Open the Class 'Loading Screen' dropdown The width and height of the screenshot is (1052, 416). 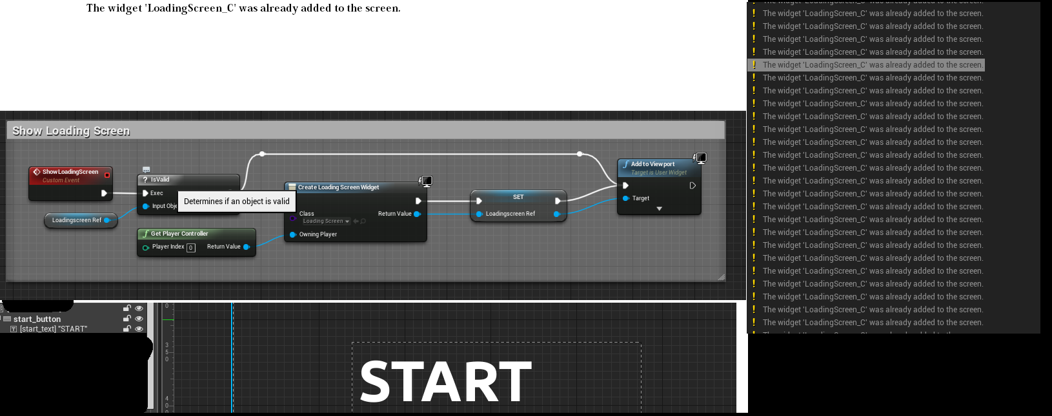(x=326, y=222)
